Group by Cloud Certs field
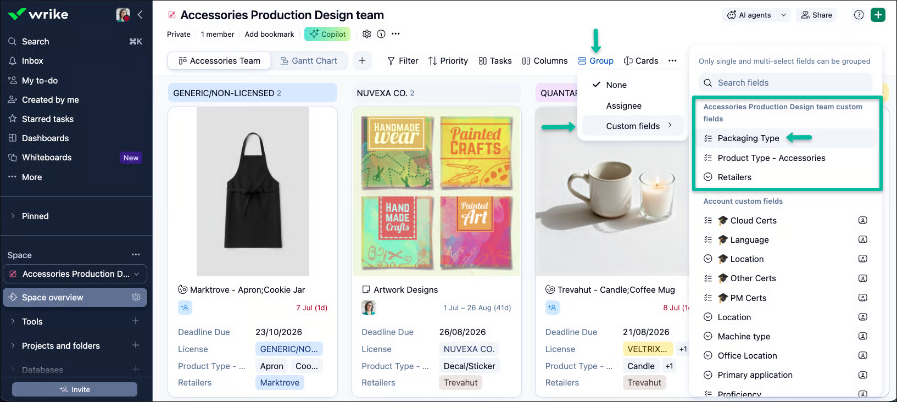Screen dimensions: 897x402 (785, 220)
